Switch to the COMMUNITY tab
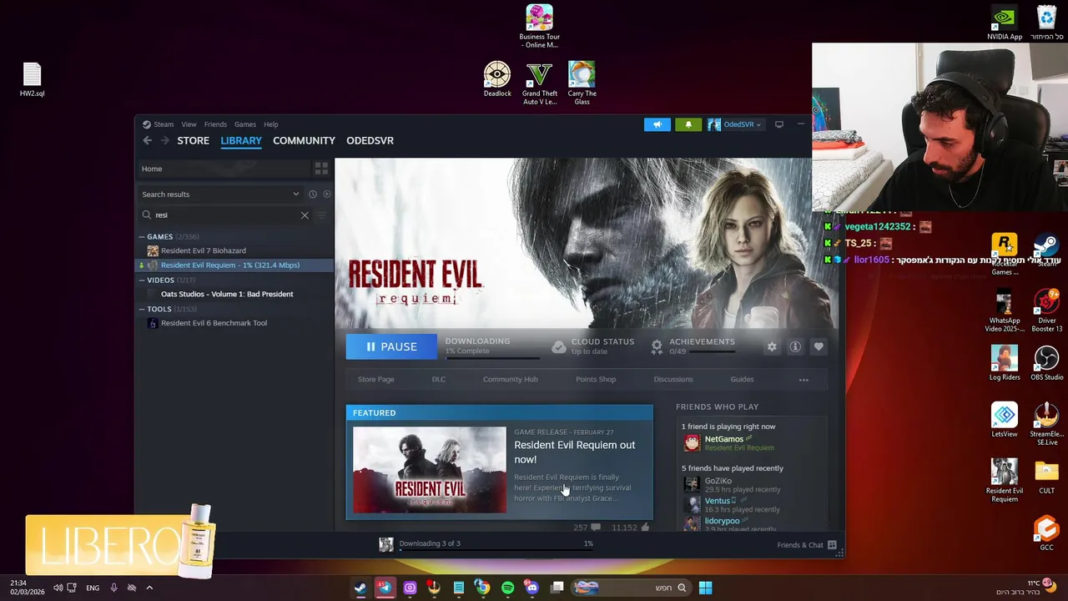The image size is (1068, 601). (x=304, y=140)
